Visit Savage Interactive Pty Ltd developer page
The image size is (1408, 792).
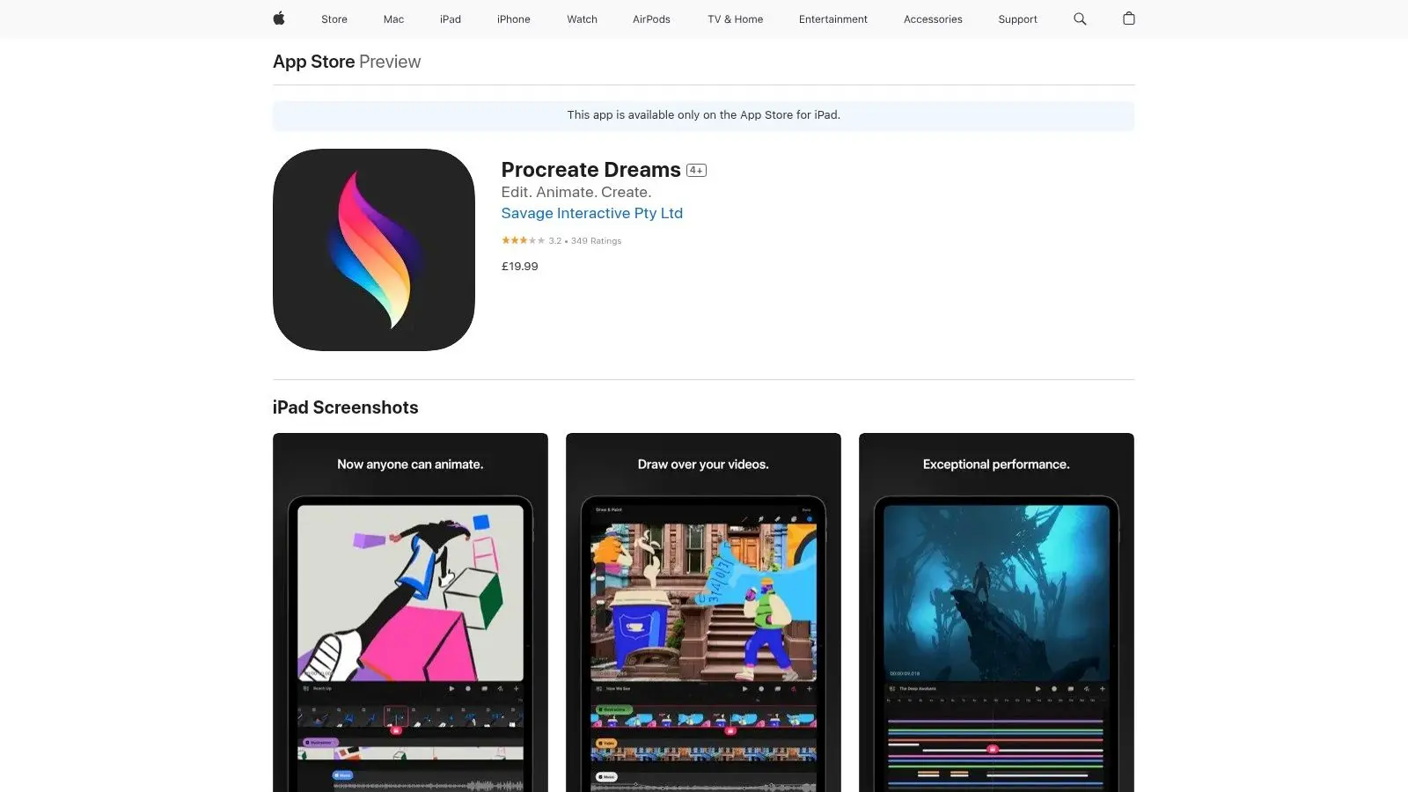(591, 213)
